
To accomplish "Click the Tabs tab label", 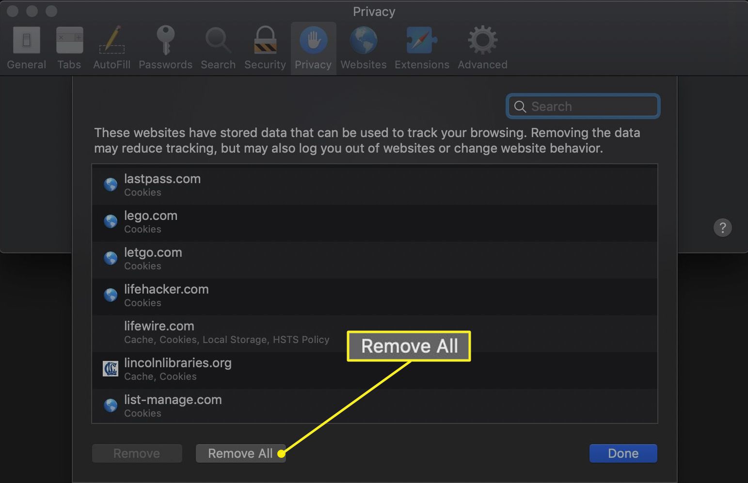I will (69, 64).
